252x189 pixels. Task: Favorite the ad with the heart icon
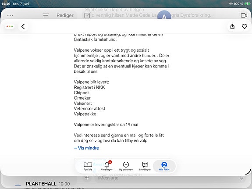245,27
